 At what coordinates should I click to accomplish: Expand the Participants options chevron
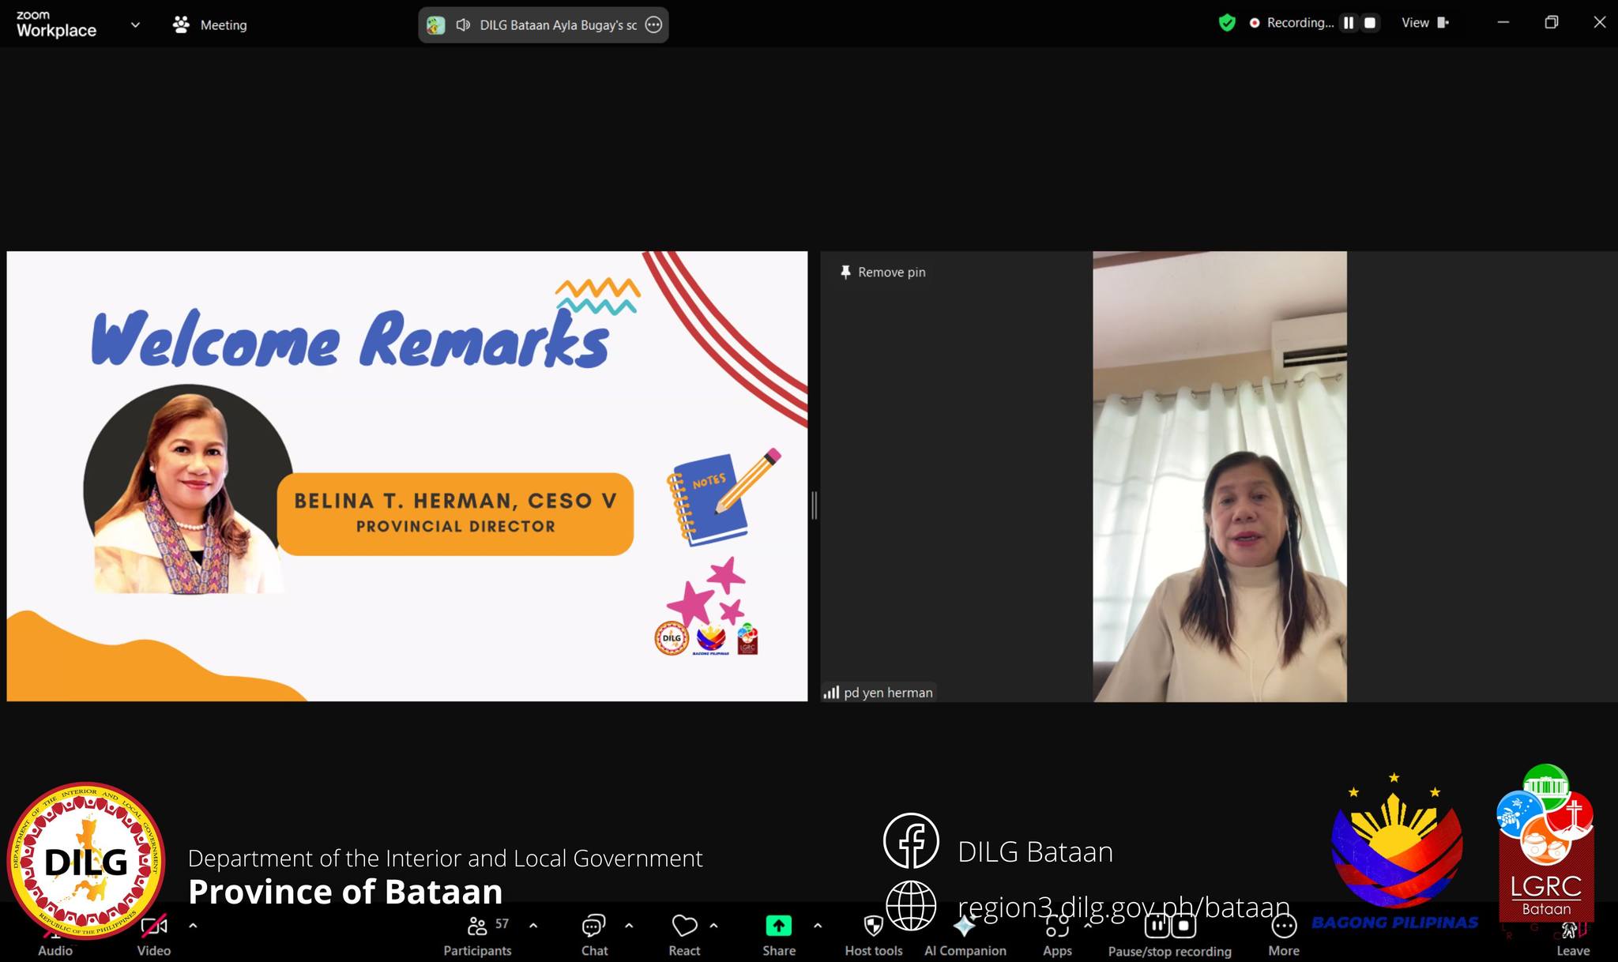[x=533, y=926]
